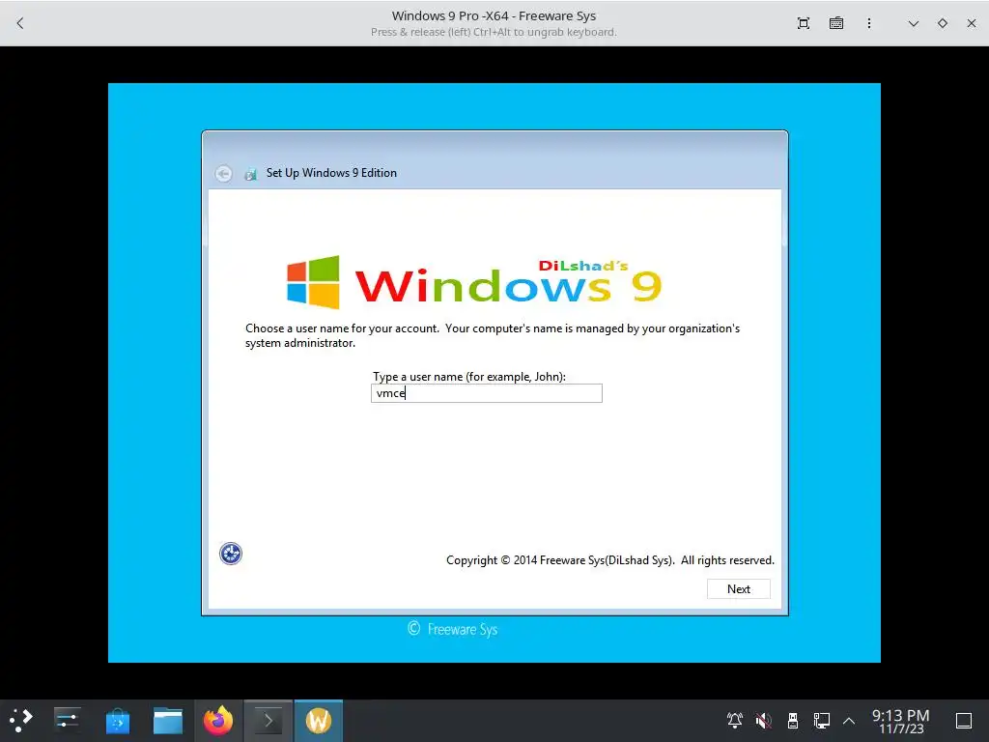Open the three-dot VM options menu
This screenshot has width=989, height=742.
click(869, 23)
